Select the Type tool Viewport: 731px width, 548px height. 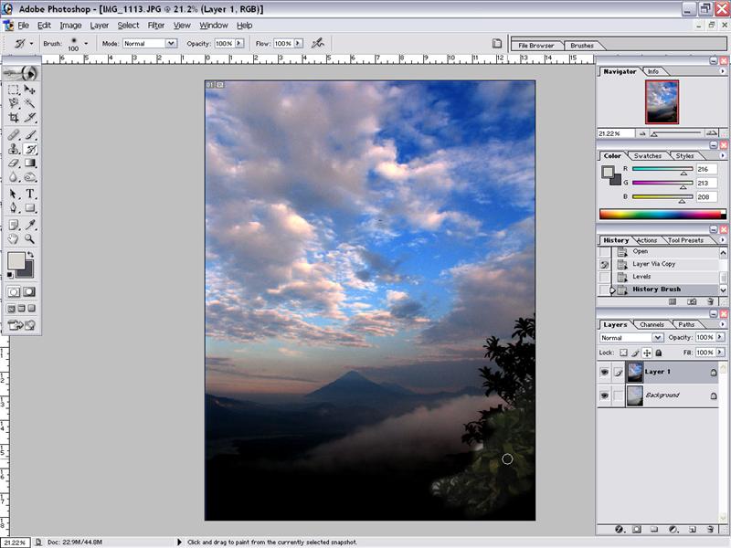(30, 194)
